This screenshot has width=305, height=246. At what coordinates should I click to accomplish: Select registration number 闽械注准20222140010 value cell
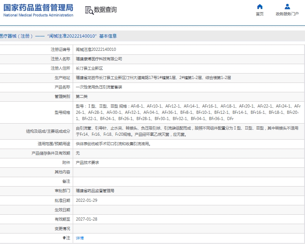click(96, 49)
